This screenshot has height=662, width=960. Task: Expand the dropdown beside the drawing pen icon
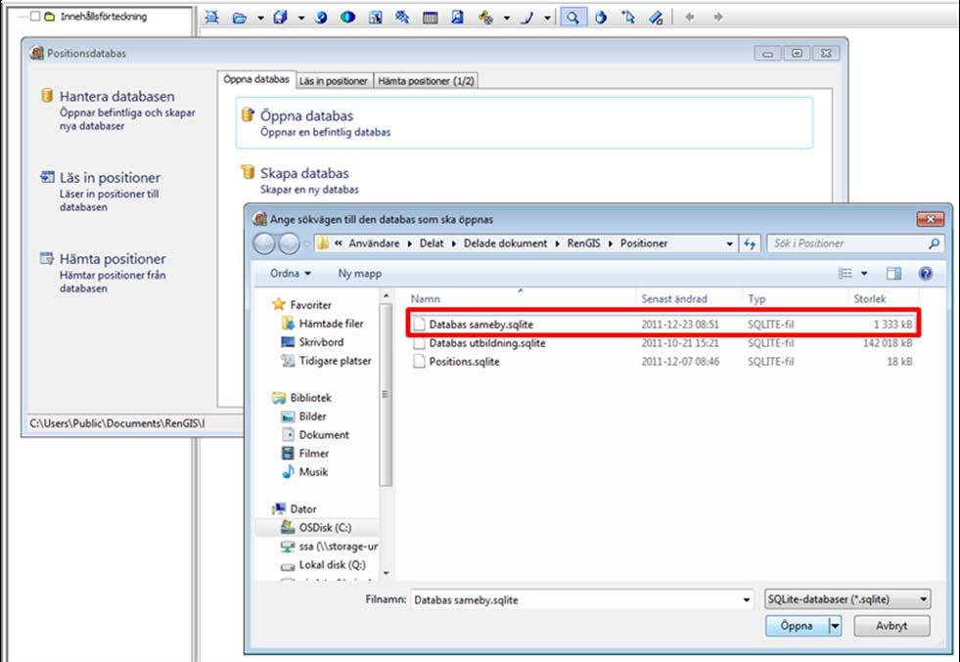click(x=547, y=18)
